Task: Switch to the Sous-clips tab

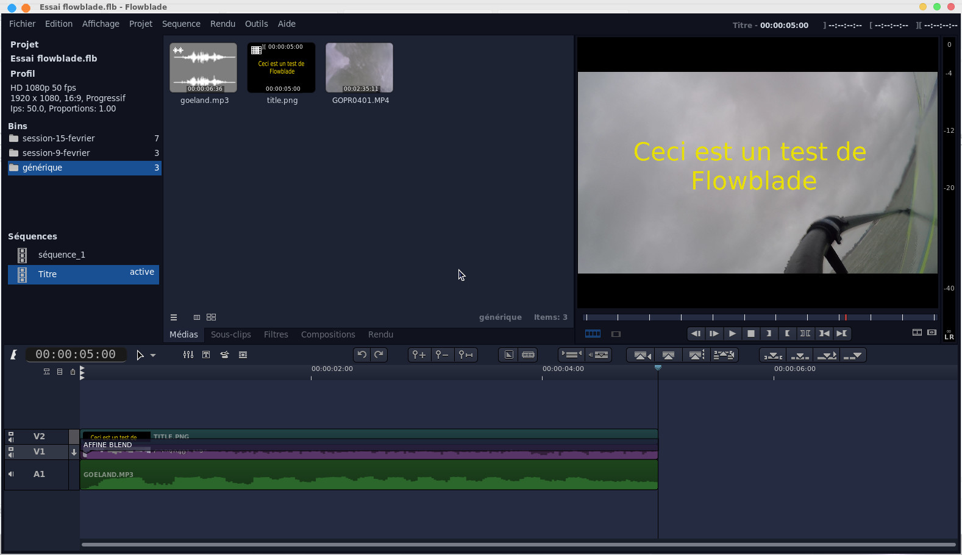Action: 231,334
